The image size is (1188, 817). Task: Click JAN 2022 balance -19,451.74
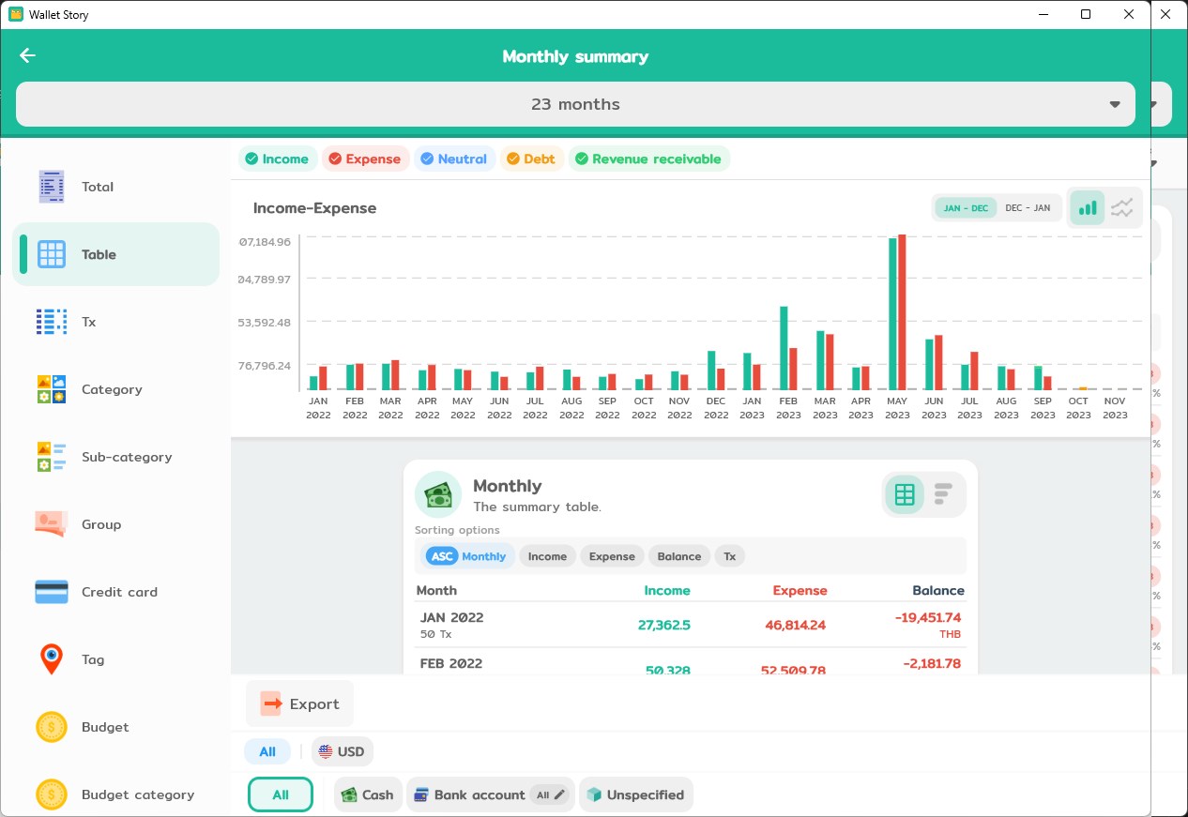click(927, 617)
